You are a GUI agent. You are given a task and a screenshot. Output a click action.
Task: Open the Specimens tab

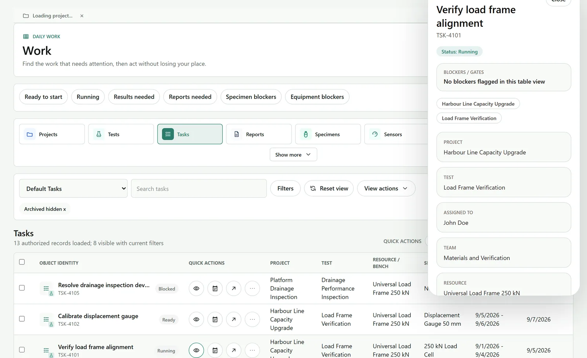328,134
